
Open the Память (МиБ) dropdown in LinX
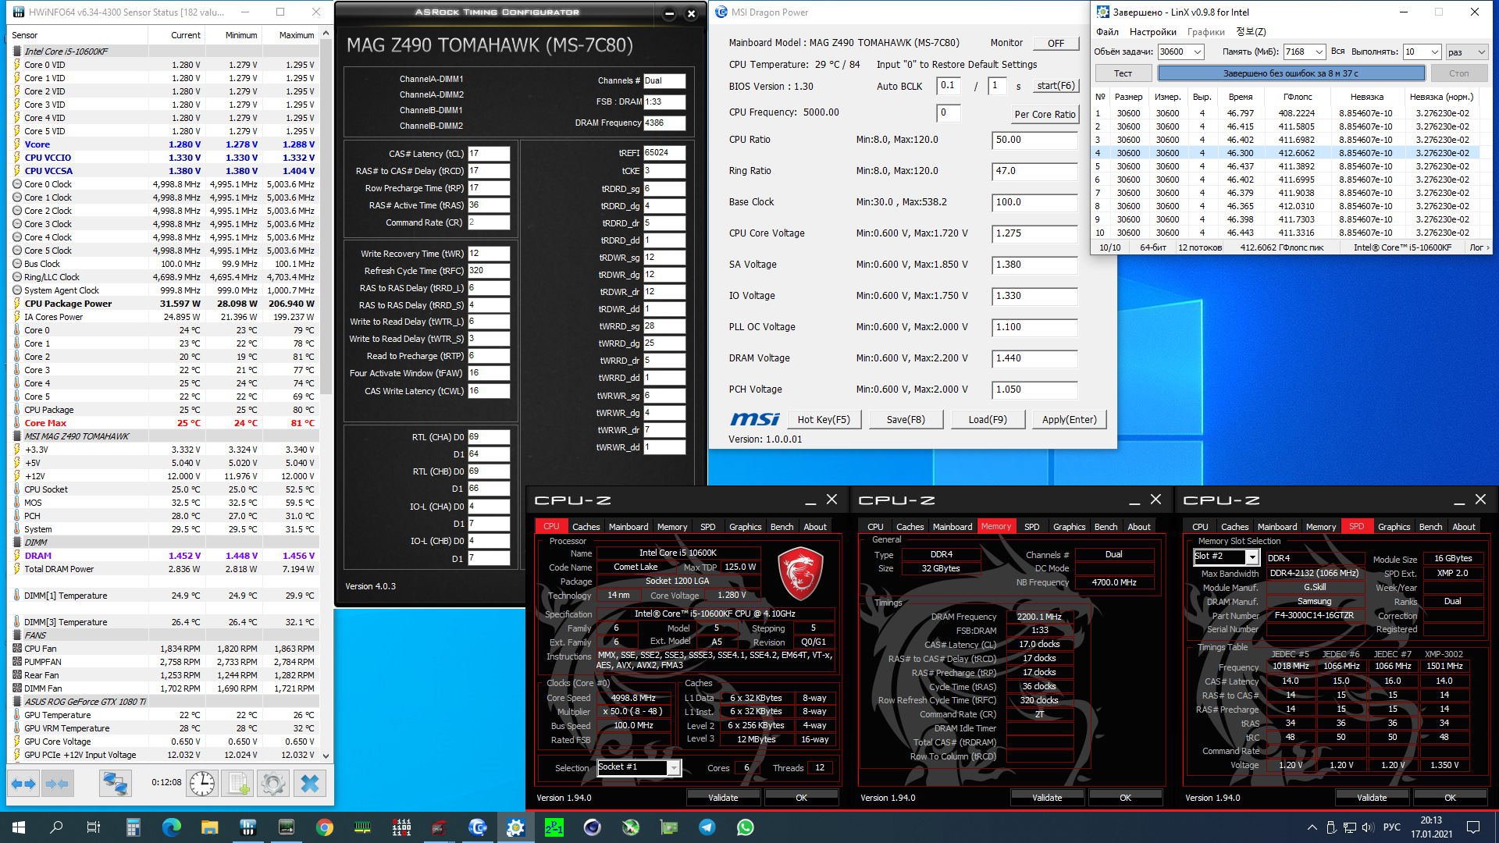(1319, 52)
